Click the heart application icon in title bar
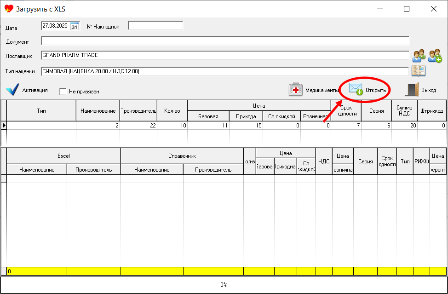448x294 pixels. coord(9,9)
